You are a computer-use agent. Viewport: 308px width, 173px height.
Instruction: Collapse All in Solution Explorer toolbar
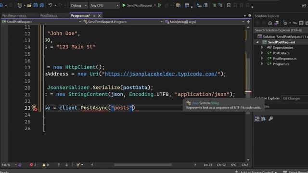301,23
